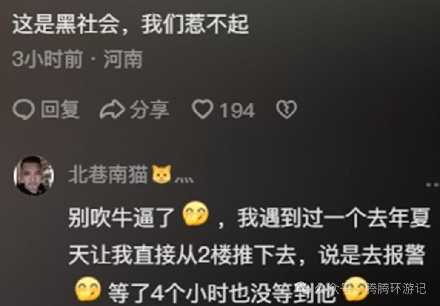The width and height of the screenshot is (440, 306).
Task: Click the emoji overlapped by the 公众号 watermark
Action: (x=355, y=289)
